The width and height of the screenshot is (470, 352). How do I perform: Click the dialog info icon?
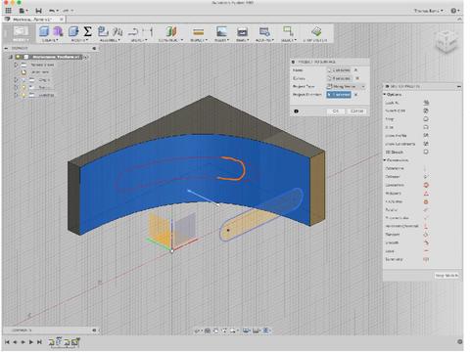pos(296,111)
